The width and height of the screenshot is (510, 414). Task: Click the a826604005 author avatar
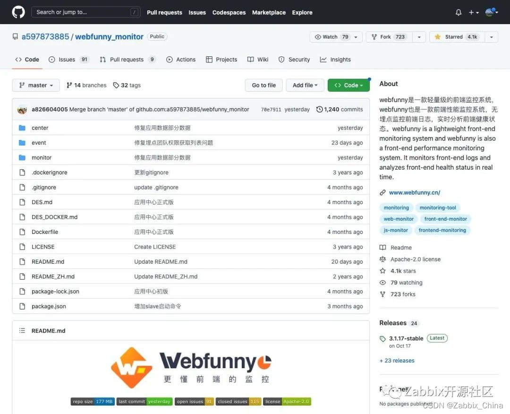22,110
